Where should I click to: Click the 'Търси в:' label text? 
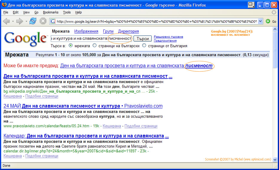[58, 46]
